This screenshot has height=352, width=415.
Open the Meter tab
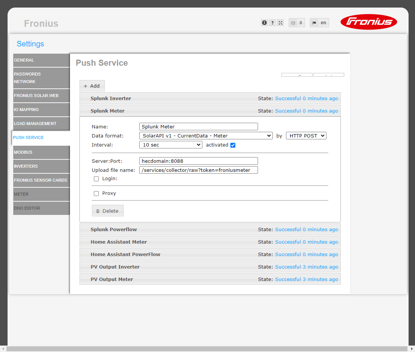coord(42,194)
